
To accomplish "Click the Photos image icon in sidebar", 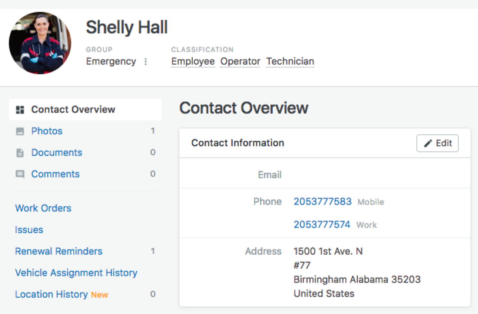I will click(20, 131).
